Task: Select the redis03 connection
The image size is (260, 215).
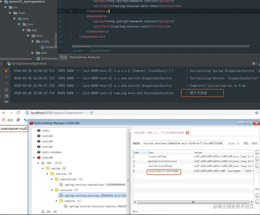Action: 47,141
